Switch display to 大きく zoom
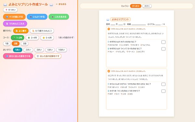The height and width of the screenshot is (122, 195). point(147,6)
